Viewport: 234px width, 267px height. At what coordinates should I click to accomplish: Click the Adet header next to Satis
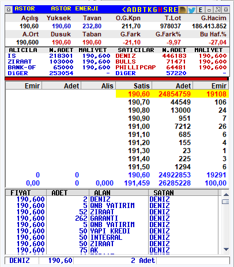pos(173,86)
